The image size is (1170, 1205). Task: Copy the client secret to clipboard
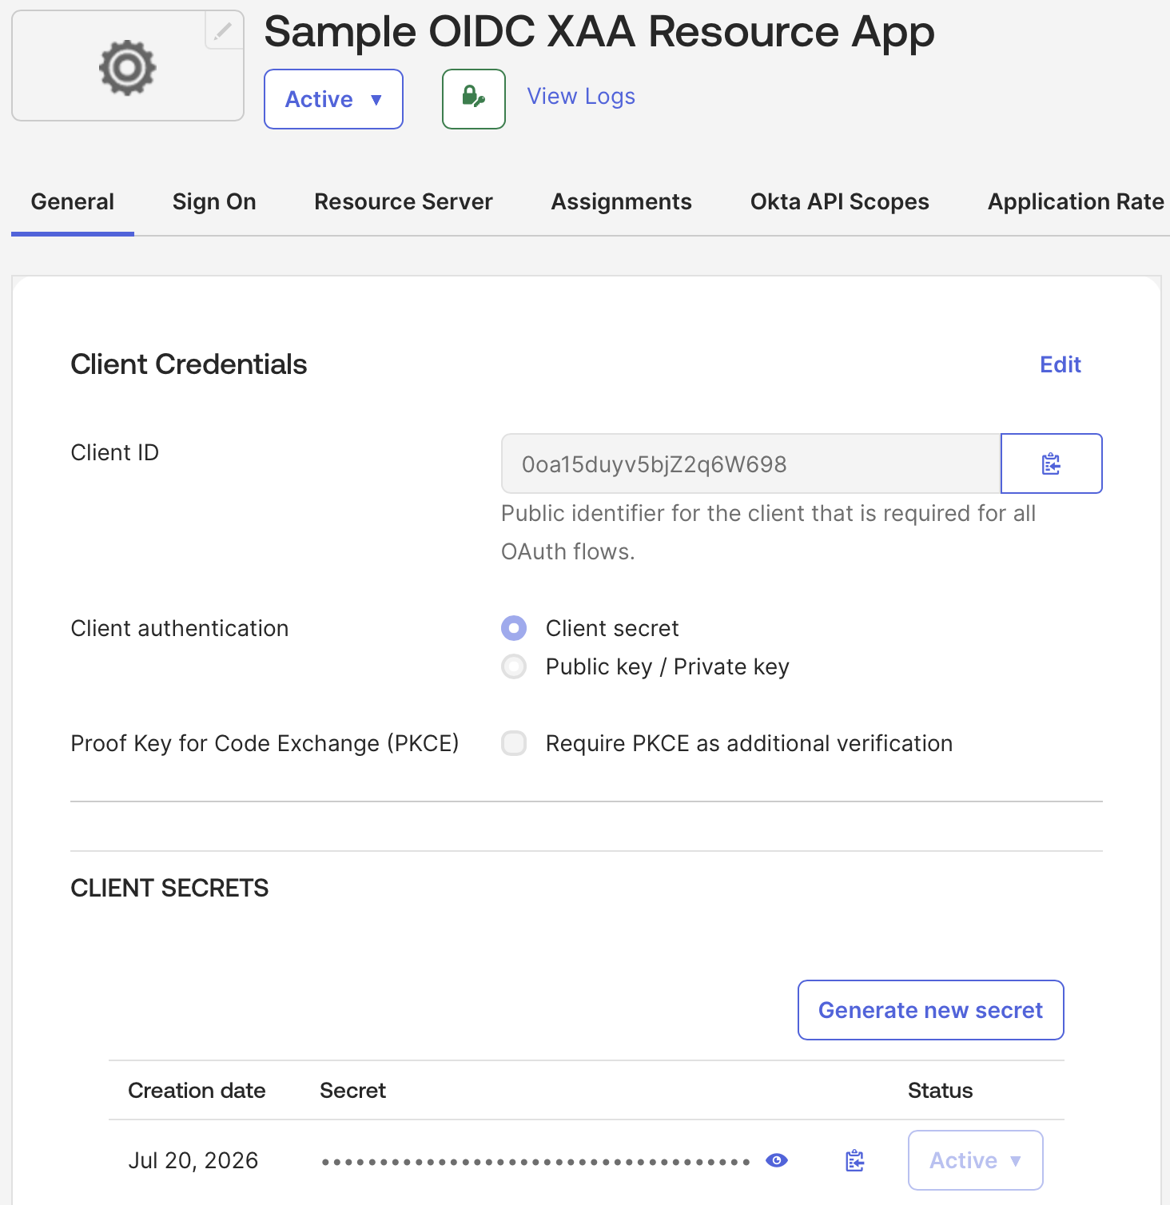[x=855, y=1160]
